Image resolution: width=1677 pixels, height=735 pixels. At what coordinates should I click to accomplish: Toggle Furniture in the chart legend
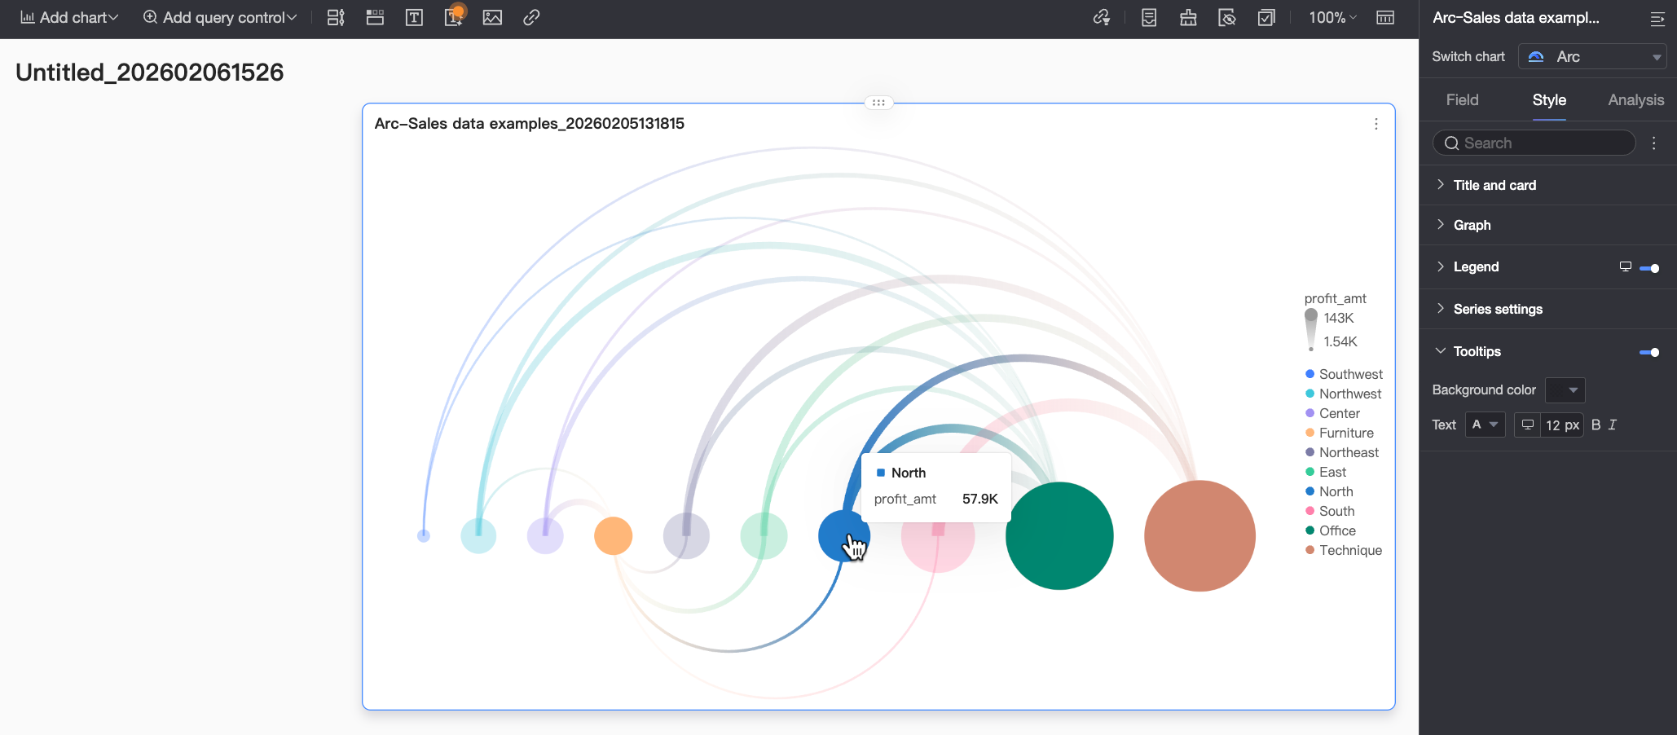(x=1339, y=433)
